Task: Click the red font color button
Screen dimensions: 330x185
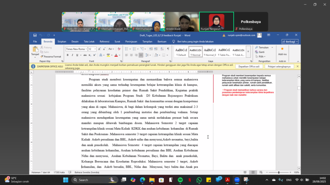Action: tap(116, 55)
